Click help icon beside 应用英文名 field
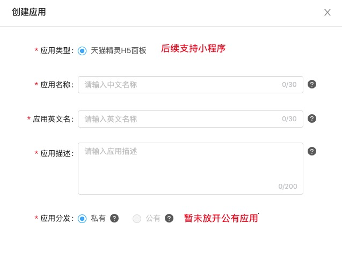The height and width of the screenshot is (267, 342). [x=312, y=118]
